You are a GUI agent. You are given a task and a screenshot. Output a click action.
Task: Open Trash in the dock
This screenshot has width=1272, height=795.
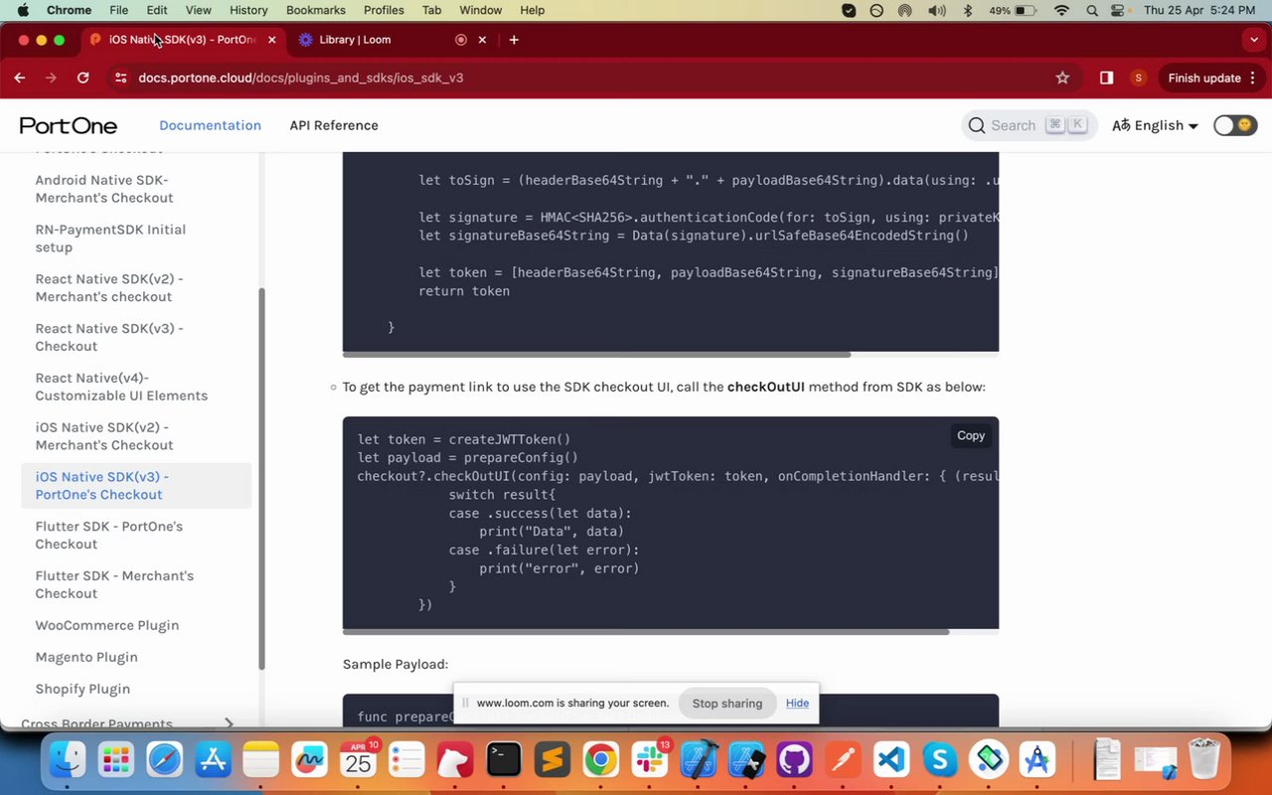[x=1204, y=761]
